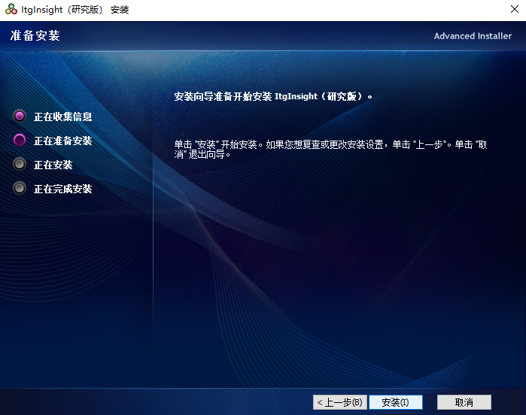Screen dimensions: 526x415
Task: Click the 正在收集信息 step bullet icon
Action: click(x=20, y=117)
